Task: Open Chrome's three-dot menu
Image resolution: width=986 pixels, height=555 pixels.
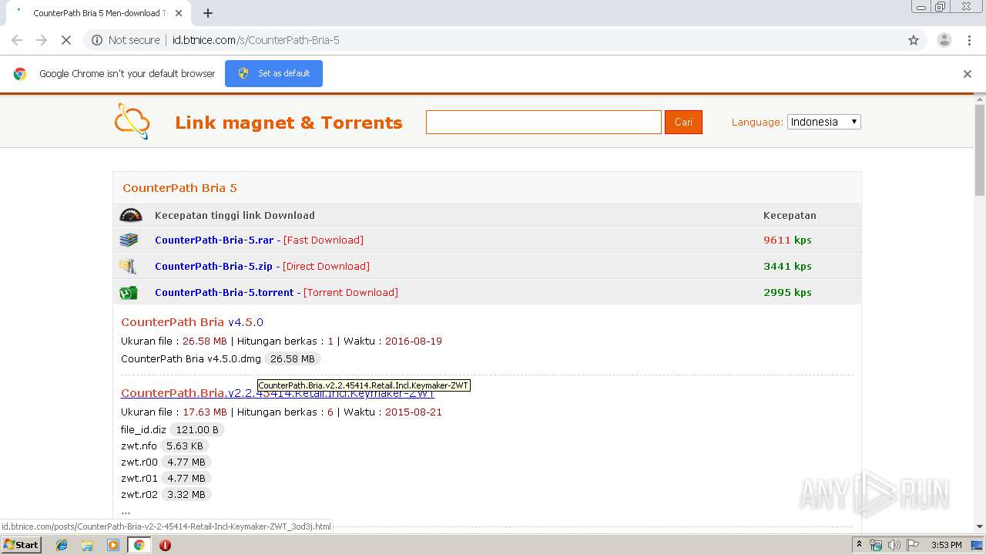Action: [969, 40]
